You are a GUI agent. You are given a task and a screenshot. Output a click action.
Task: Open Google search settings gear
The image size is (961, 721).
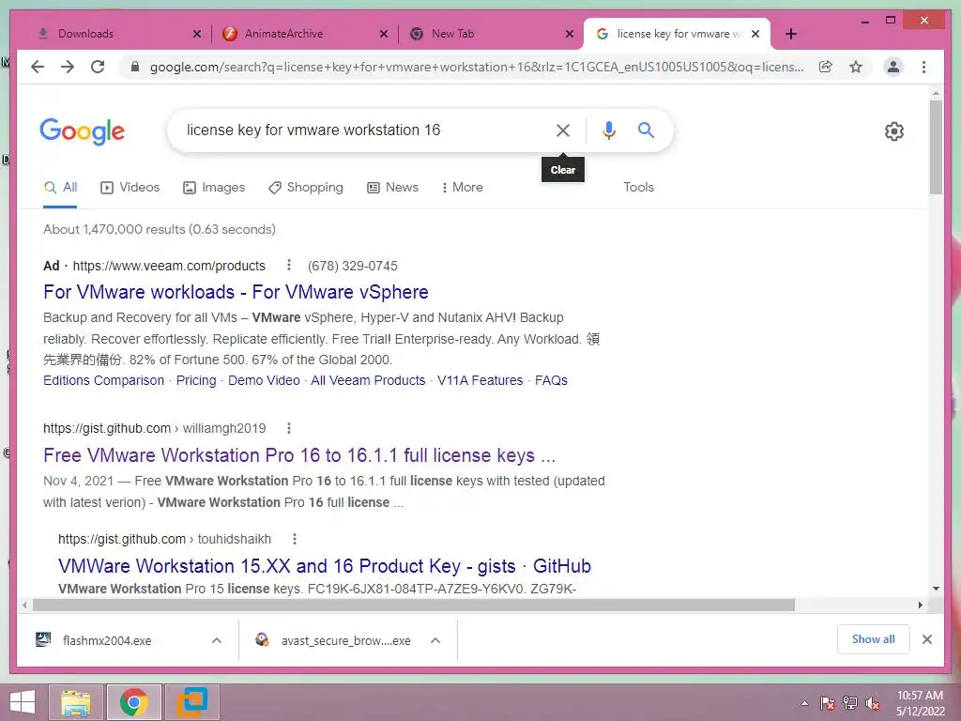pos(894,131)
